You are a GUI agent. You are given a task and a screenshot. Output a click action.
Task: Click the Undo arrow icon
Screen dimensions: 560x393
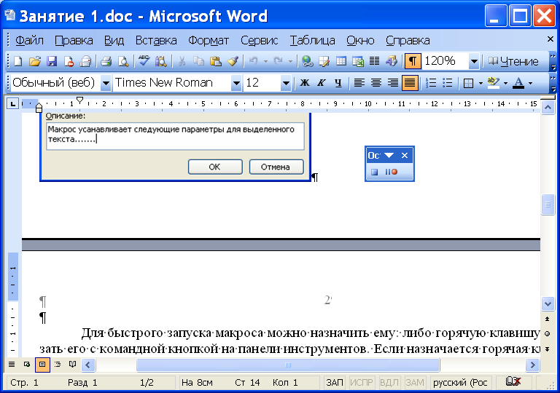(253, 61)
